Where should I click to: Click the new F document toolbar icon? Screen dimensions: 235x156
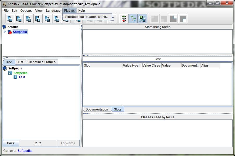(38, 19)
